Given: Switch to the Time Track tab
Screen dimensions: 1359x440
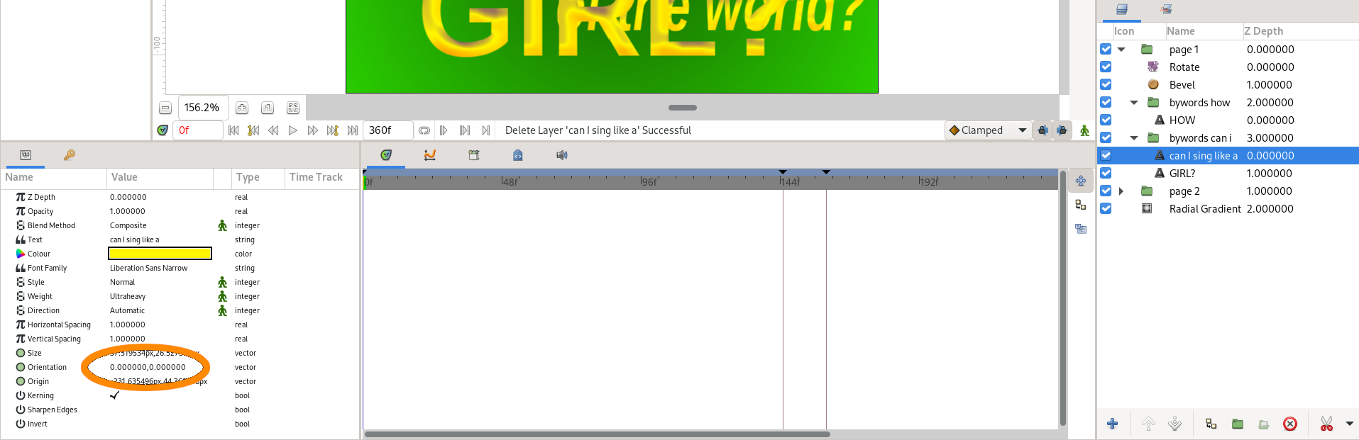Looking at the screenshot, I should (x=386, y=155).
